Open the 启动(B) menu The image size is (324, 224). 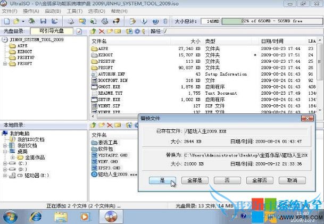coord(53,11)
